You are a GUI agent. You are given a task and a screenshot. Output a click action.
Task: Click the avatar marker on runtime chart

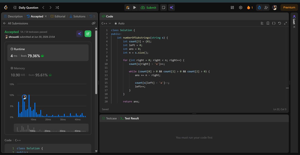pos(24,97)
